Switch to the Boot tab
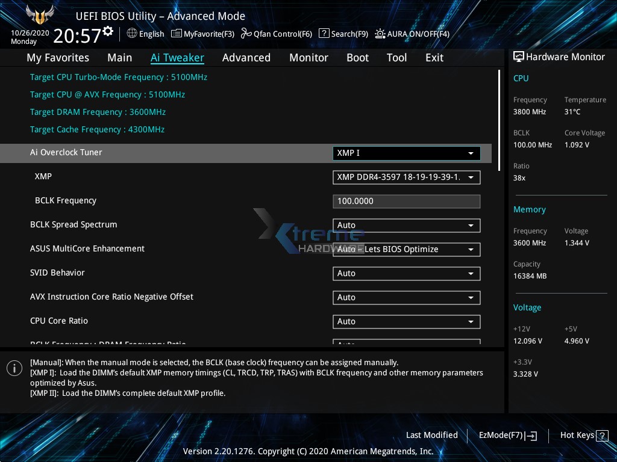The height and width of the screenshot is (462, 617). click(357, 57)
